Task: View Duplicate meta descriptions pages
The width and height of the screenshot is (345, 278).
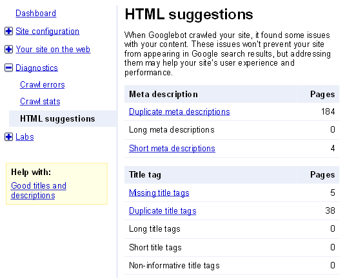Action: pyautogui.click(x=179, y=112)
